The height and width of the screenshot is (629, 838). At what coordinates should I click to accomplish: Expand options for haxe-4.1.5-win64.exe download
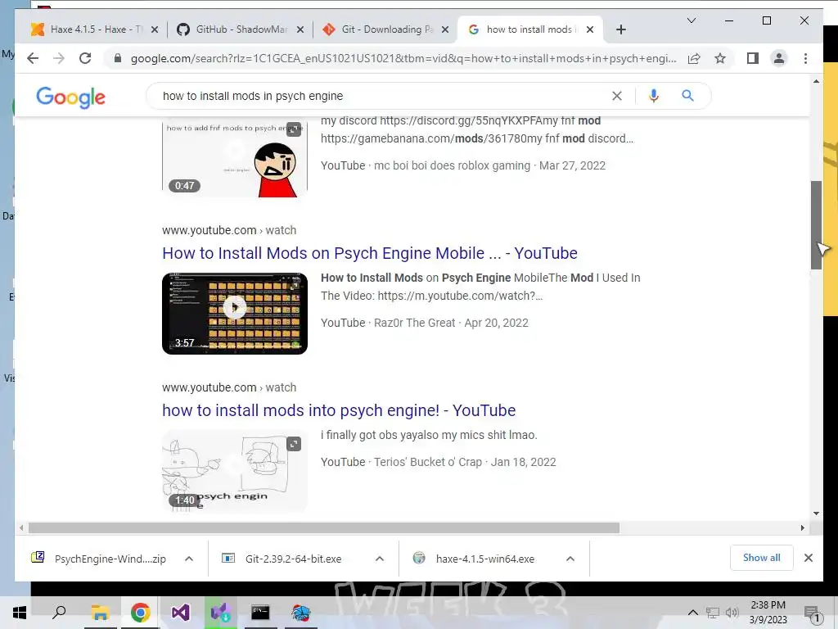[x=570, y=559]
